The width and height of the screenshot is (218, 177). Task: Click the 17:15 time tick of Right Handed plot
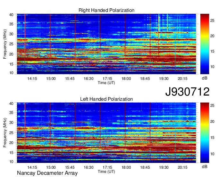pyautogui.click(x=107, y=79)
